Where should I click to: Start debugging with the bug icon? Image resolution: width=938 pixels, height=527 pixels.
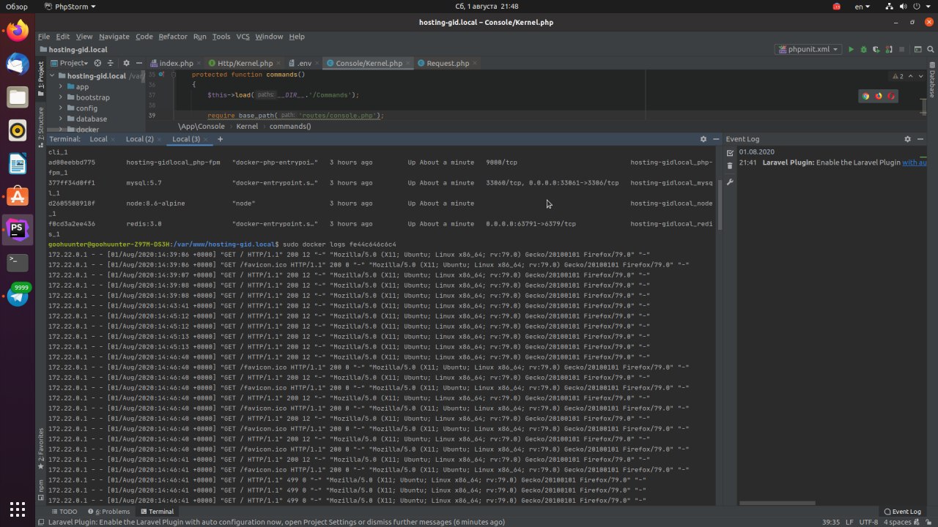pos(863,49)
